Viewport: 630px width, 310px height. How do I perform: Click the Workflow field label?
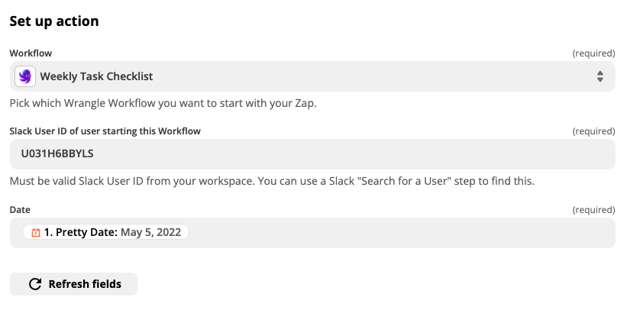coord(31,53)
